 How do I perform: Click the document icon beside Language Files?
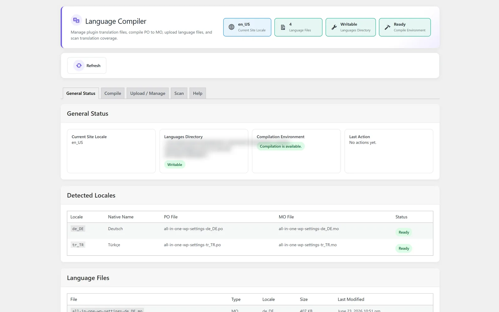point(283,27)
